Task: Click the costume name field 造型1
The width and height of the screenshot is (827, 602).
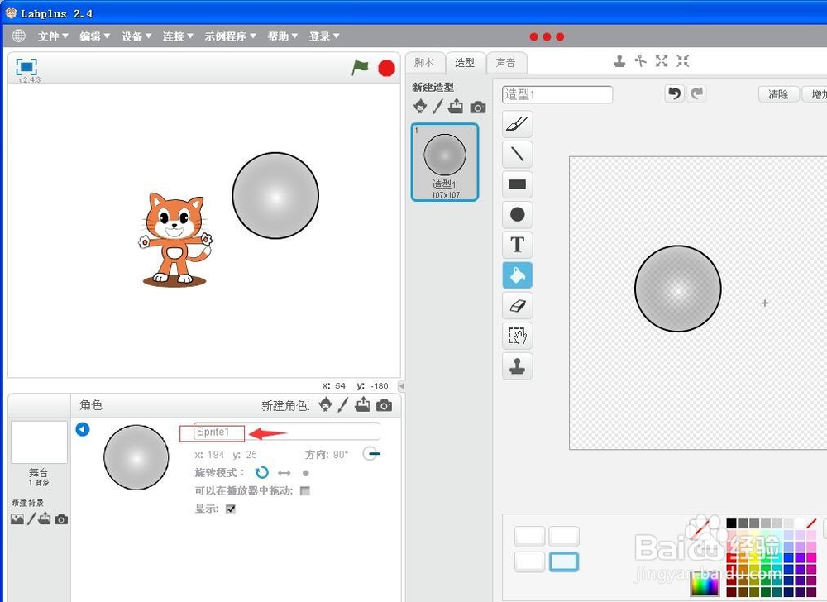Action: click(557, 94)
